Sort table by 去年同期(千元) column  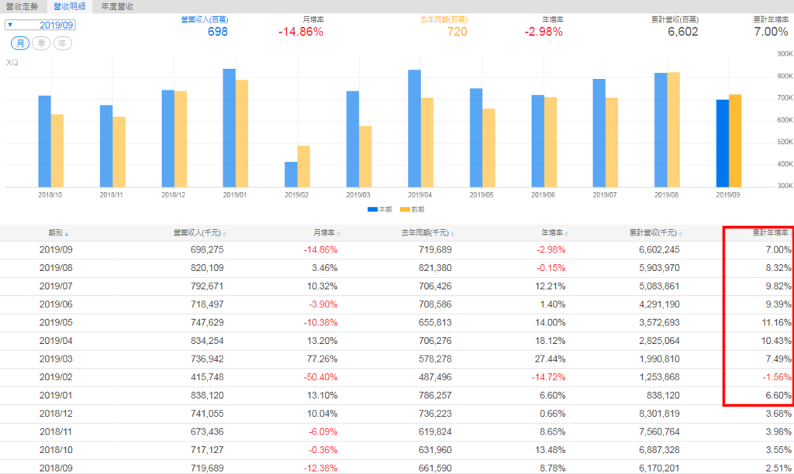[427, 233]
